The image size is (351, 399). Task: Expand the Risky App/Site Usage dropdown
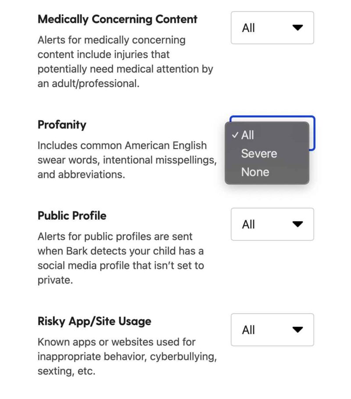(272, 330)
